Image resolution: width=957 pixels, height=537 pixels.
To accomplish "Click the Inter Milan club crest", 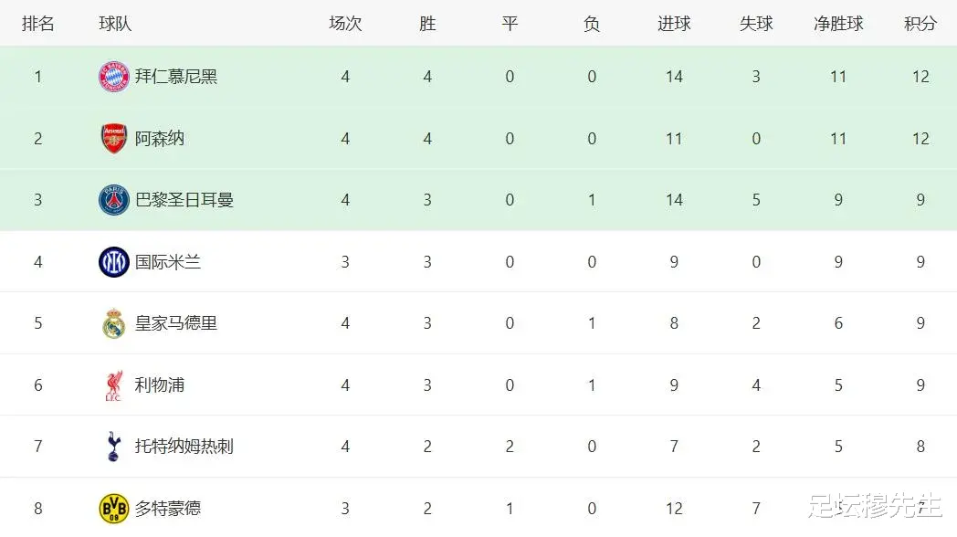I will coord(114,262).
